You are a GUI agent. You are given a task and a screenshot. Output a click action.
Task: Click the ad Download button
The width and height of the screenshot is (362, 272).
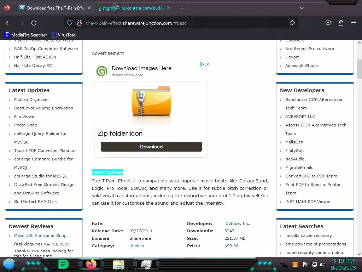click(x=151, y=147)
